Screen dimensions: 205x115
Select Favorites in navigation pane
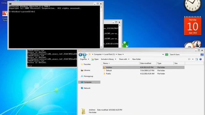click(x=87, y=64)
